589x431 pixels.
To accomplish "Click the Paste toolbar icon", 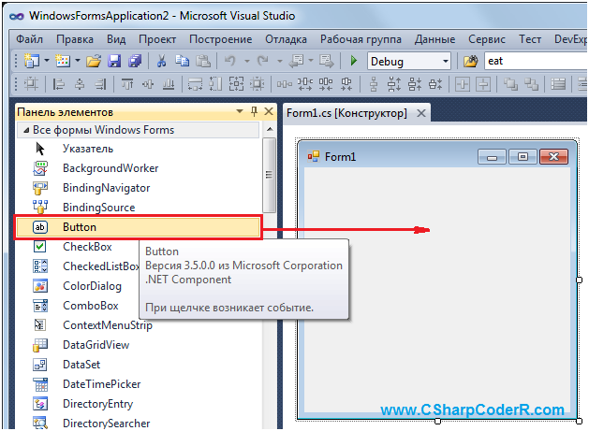I will (x=203, y=61).
